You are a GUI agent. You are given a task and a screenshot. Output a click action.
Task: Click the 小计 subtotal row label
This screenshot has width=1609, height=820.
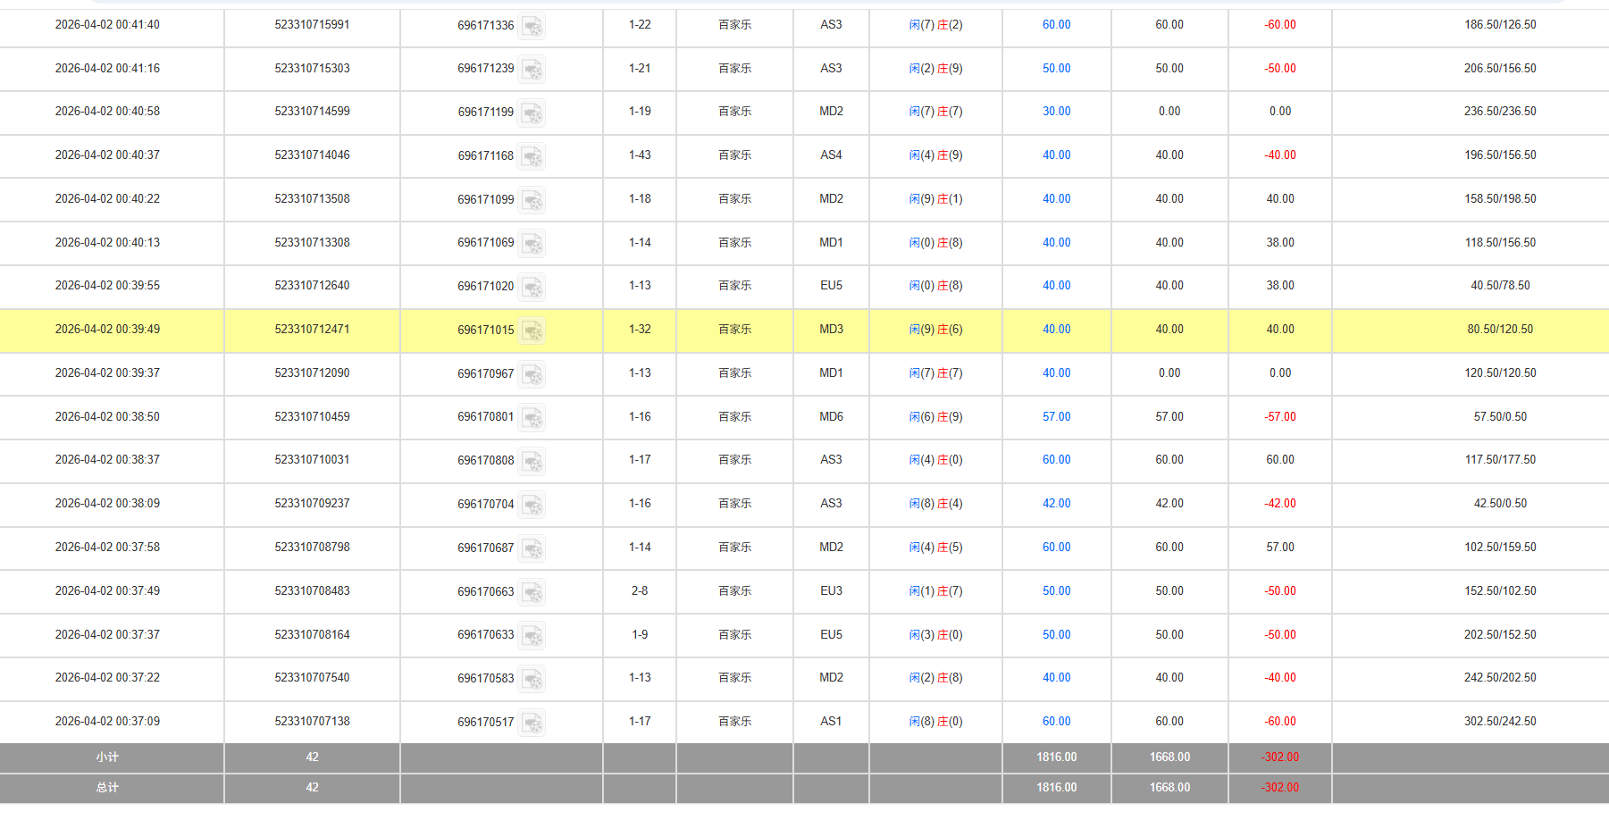tap(107, 757)
